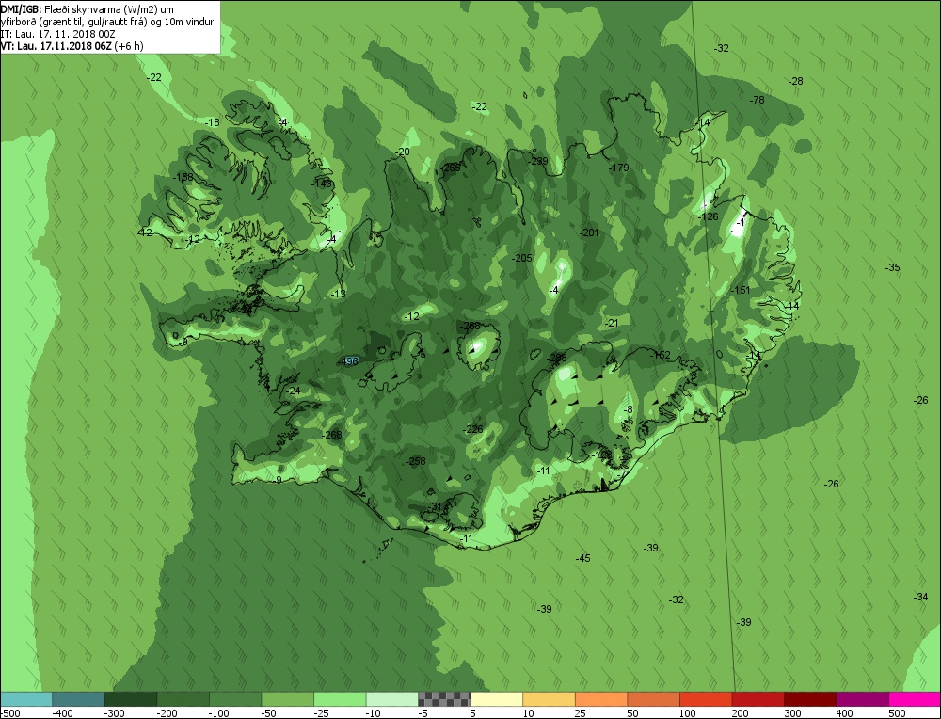The height and width of the screenshot is (719, 941).
Task: Click the highlighted -496 value on the map
Action: pos(349,360)
